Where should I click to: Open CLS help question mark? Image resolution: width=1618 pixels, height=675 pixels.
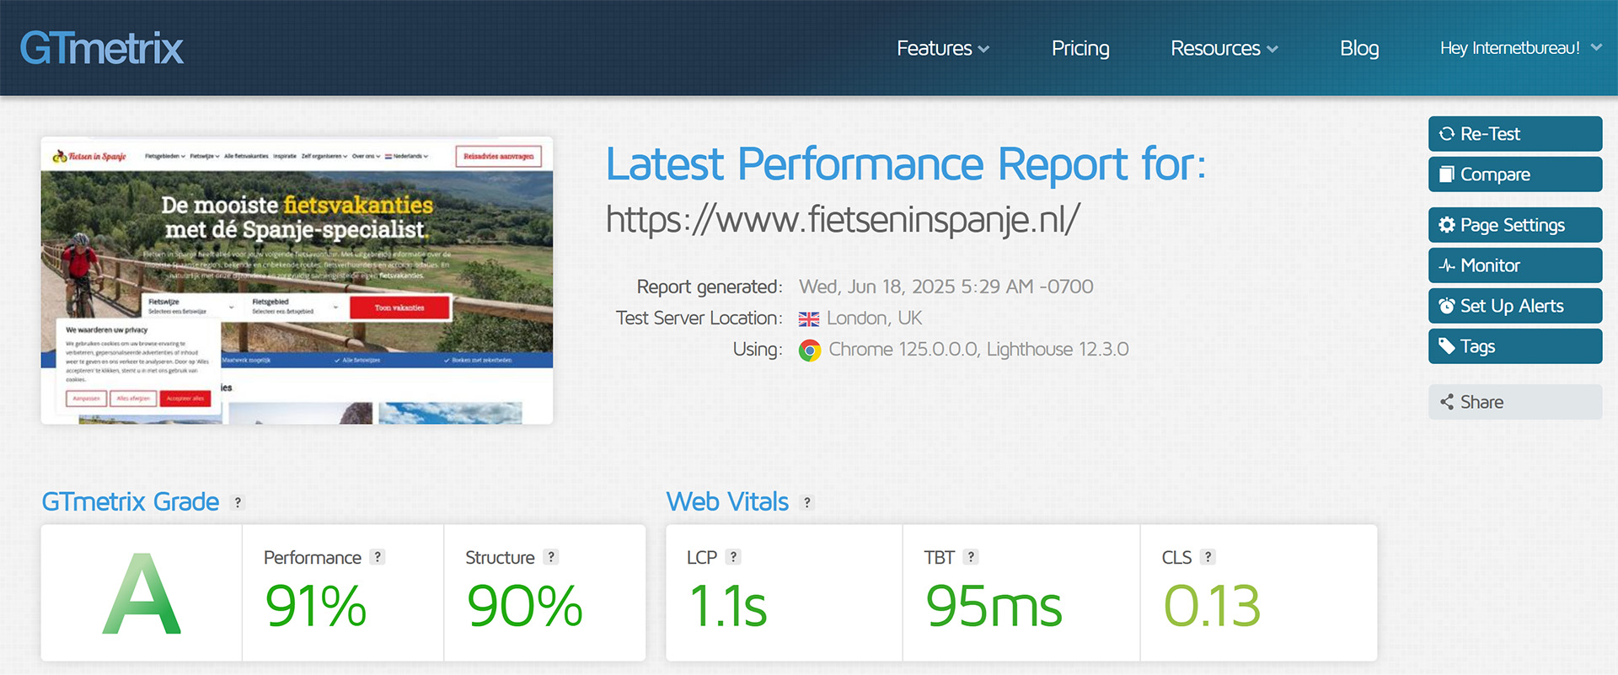point(1208,557)
